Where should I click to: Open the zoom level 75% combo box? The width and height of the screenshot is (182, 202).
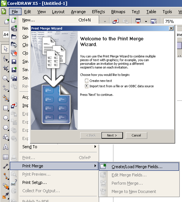pyautogui.click(x=173, y=21)
